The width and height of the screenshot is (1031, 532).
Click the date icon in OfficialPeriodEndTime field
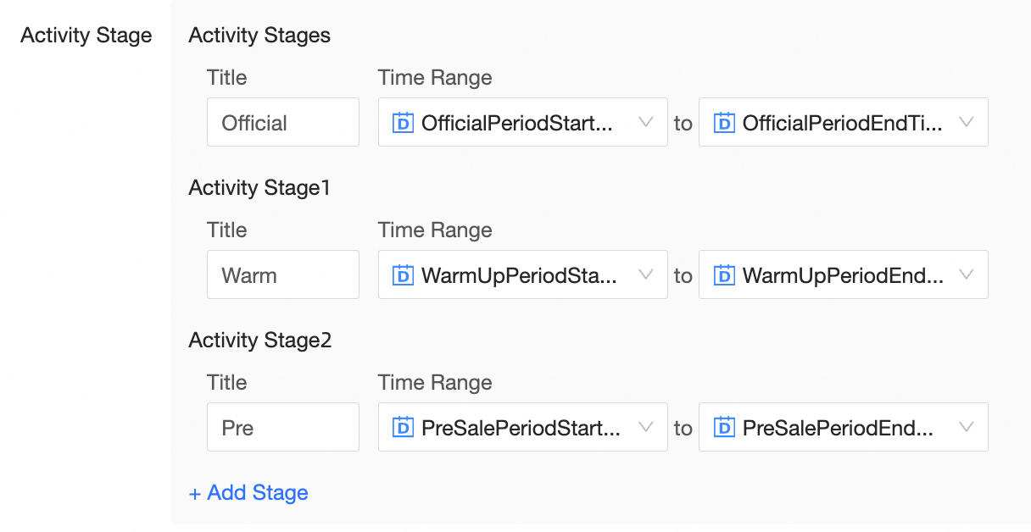(x=723, y=123)
